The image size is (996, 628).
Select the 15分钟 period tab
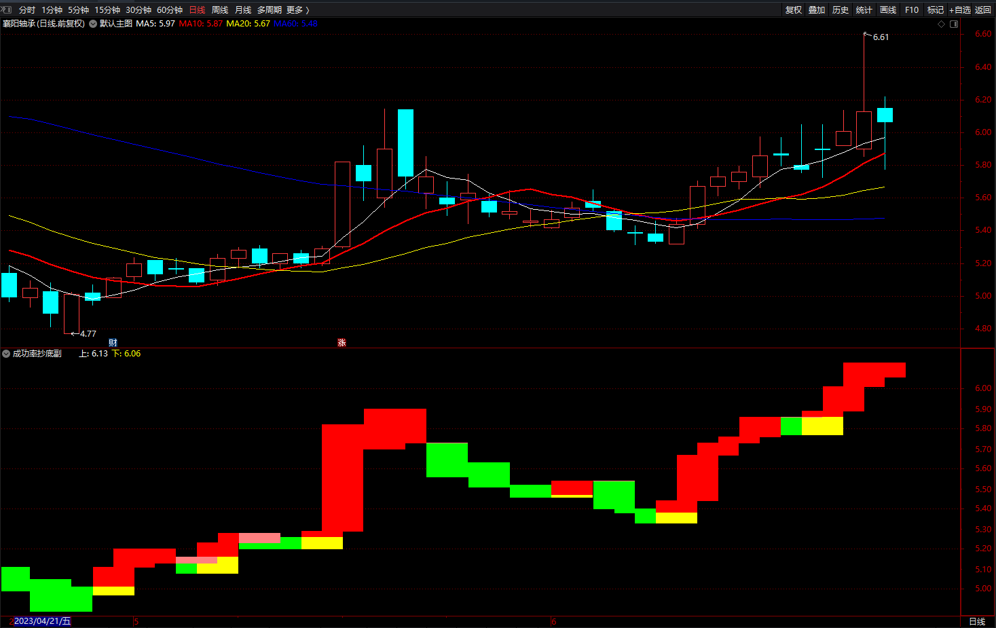(107, 10)
